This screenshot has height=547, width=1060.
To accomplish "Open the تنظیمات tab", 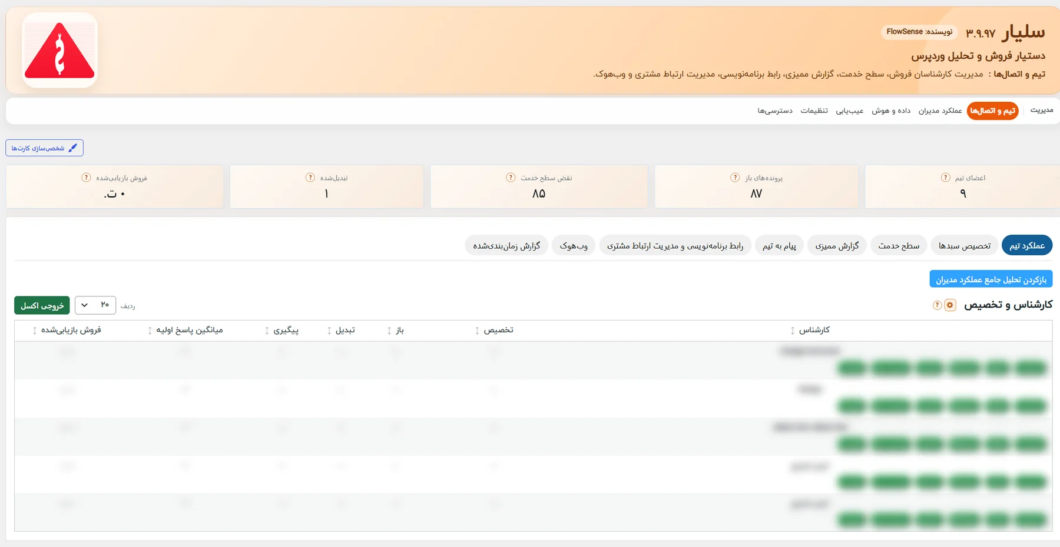I will [814, 111].
